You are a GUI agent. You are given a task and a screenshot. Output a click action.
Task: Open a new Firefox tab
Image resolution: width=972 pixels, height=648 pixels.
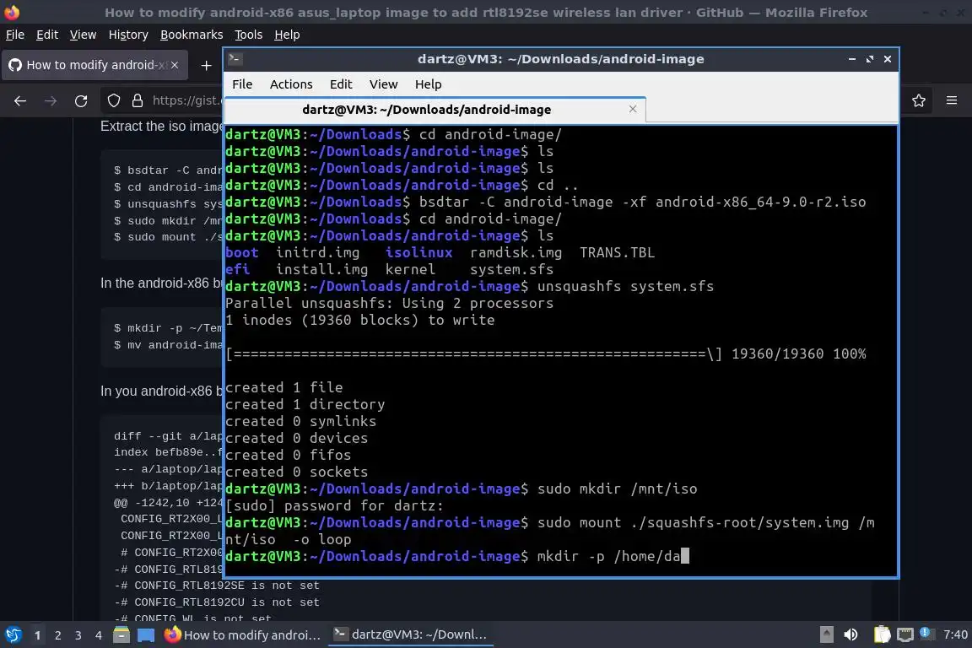207,65
